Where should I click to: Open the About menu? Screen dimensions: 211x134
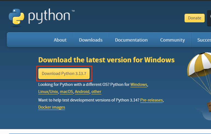[60, 40]
